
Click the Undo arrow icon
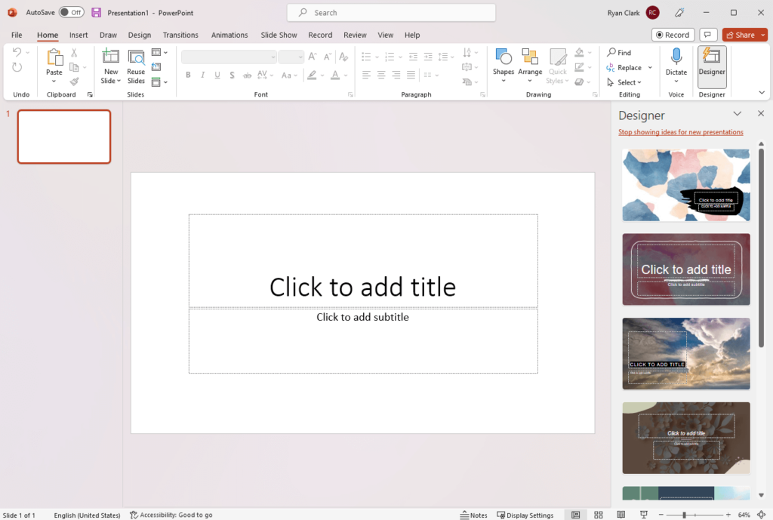click(17, 52)
